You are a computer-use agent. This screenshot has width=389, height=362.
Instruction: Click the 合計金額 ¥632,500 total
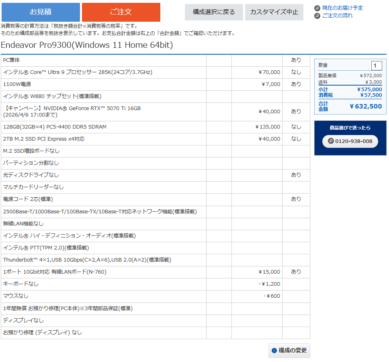click(365, 106)
